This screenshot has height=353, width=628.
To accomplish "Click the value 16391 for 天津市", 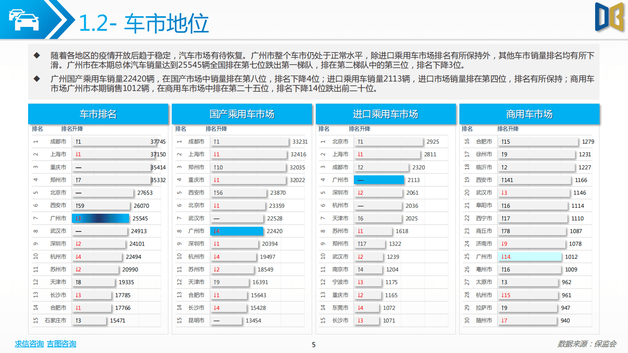I will coord(260,282).
